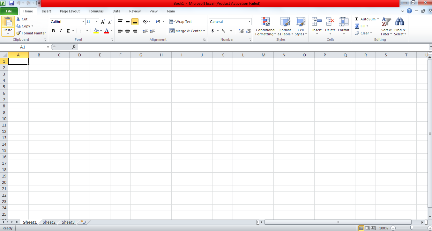This screenshot has width=432, height=231.
Task: Switch to Insert ribbon tab
Action: 46,11
